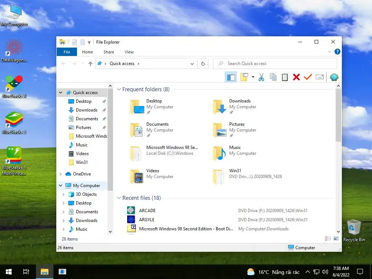This screenshot has height=279, width=372.
Task: Open the recent locations dropdown arrow
Action: point(83,64)
